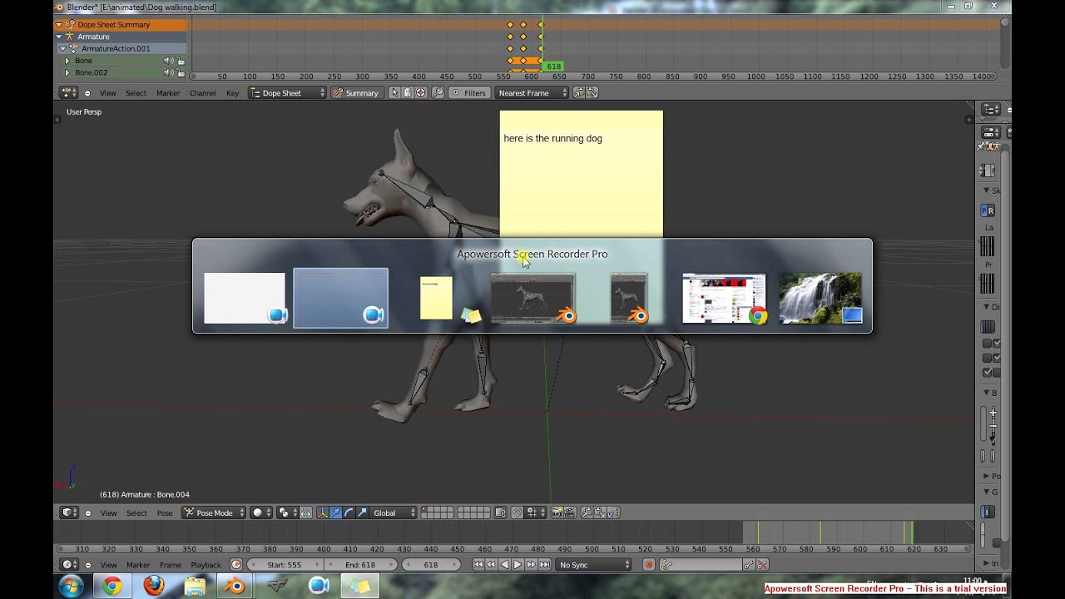Toggle only-selected arrow filter icon
Screen dimensions: 1065x599
coord(394,93)
